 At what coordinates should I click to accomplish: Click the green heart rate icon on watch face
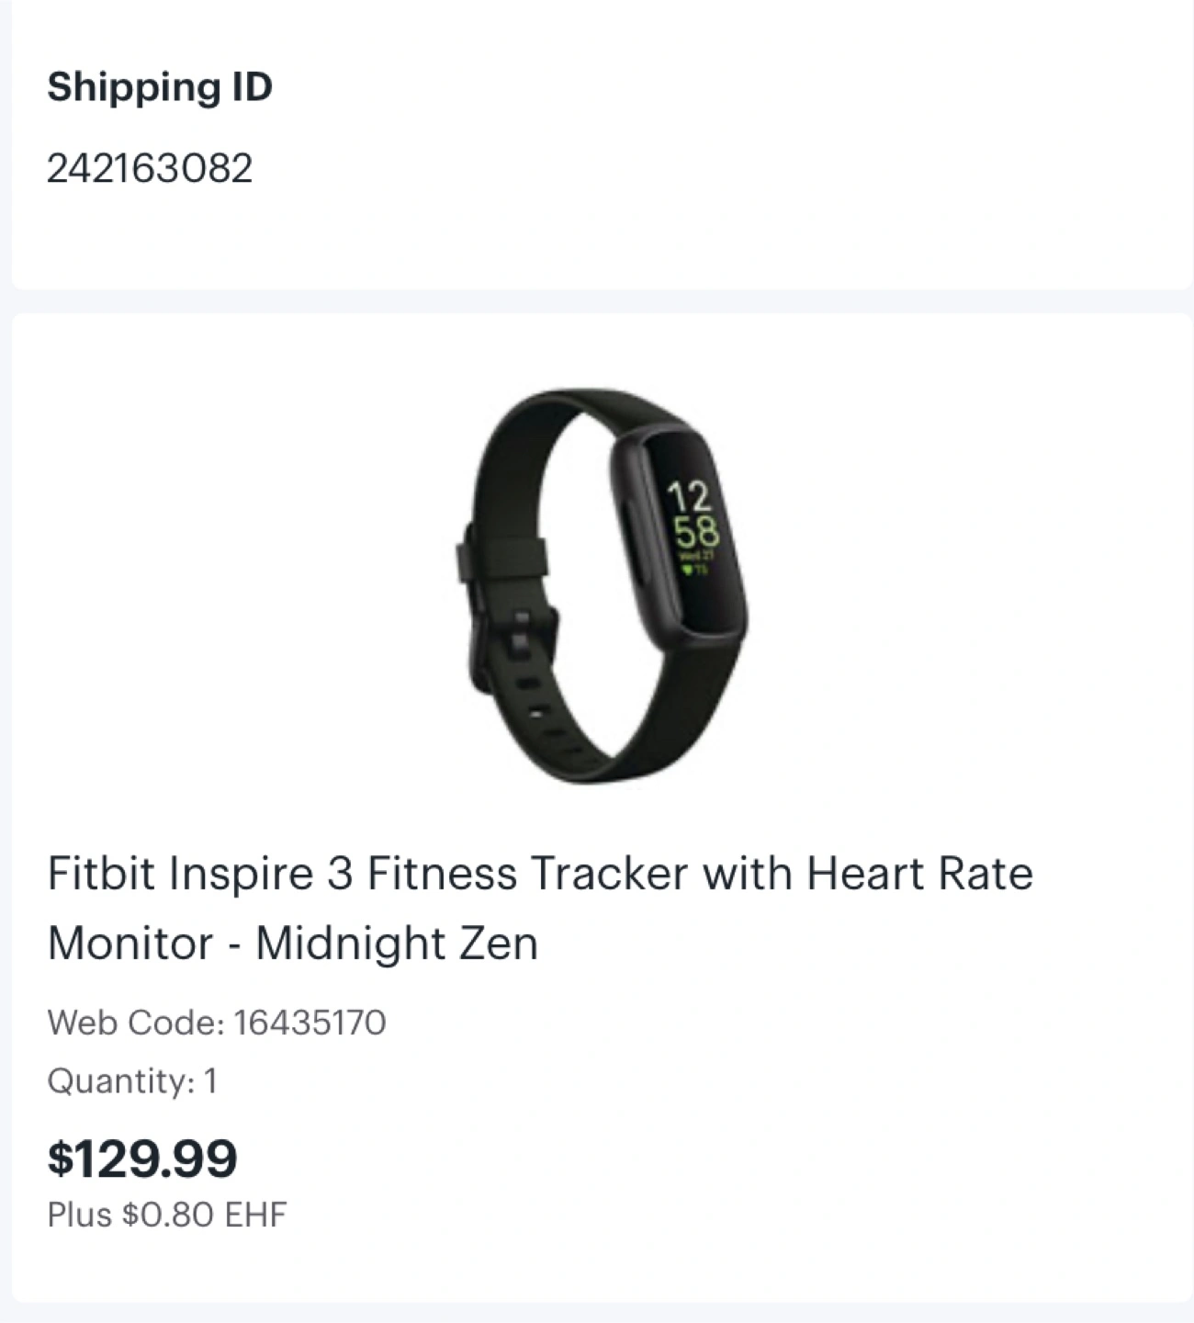(x=687, y=570)
